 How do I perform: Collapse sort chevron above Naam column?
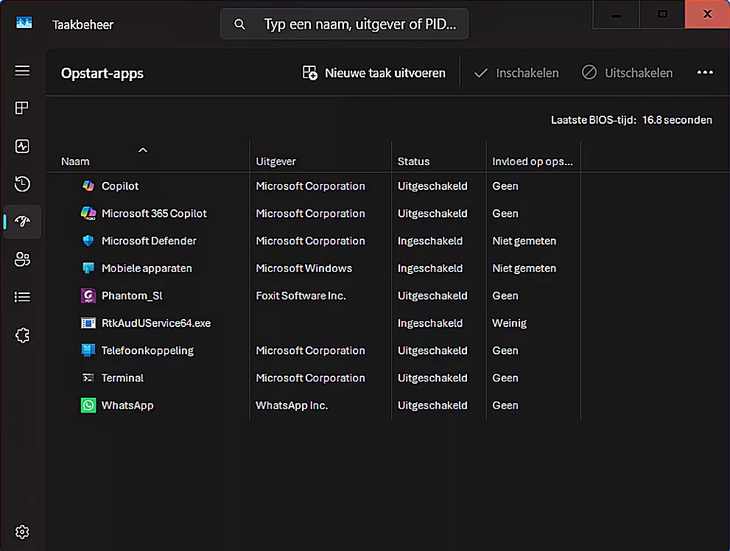pos(143,150)
